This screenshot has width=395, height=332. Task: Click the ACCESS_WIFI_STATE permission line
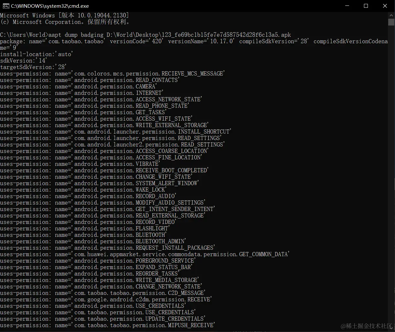(96, 119)
